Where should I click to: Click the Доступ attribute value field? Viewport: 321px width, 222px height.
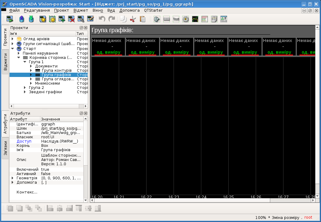(x=62, y=141)
